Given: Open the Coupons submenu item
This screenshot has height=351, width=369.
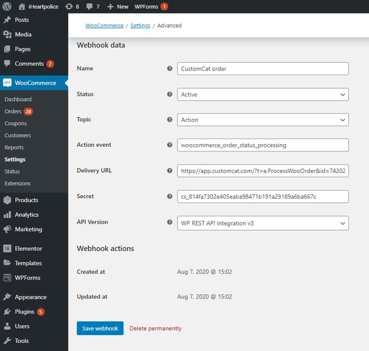Looking at the screenshot, I should (15, 123).
